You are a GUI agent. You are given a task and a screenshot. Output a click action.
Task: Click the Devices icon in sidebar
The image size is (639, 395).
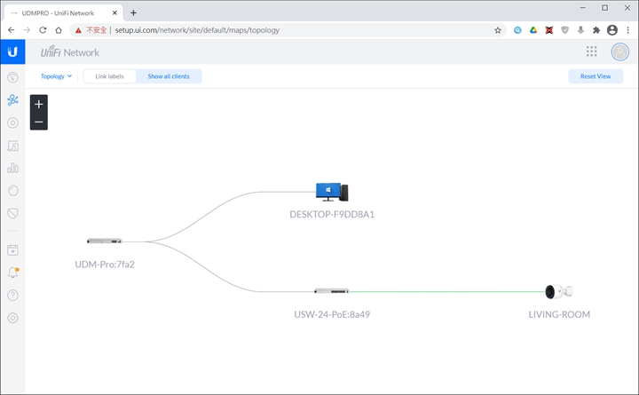pos(12,122)
